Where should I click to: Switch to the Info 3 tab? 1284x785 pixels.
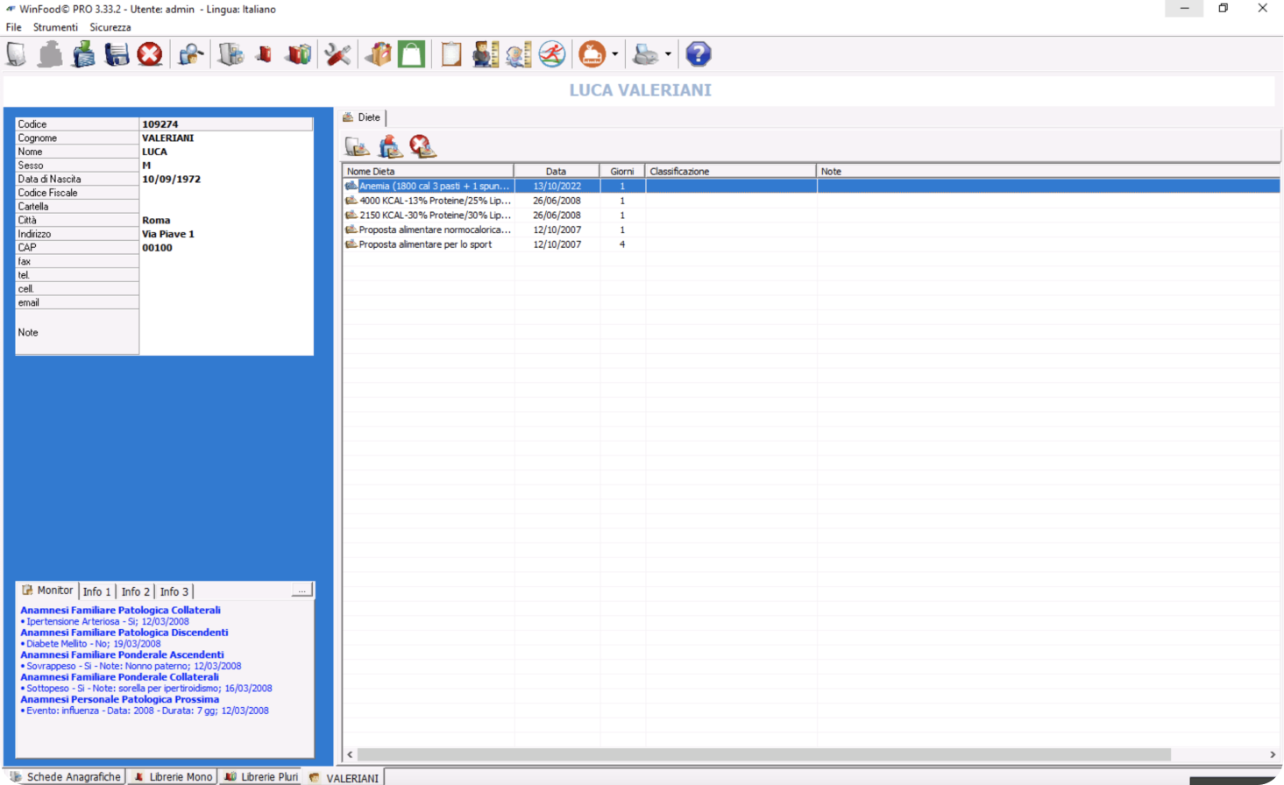174,591
